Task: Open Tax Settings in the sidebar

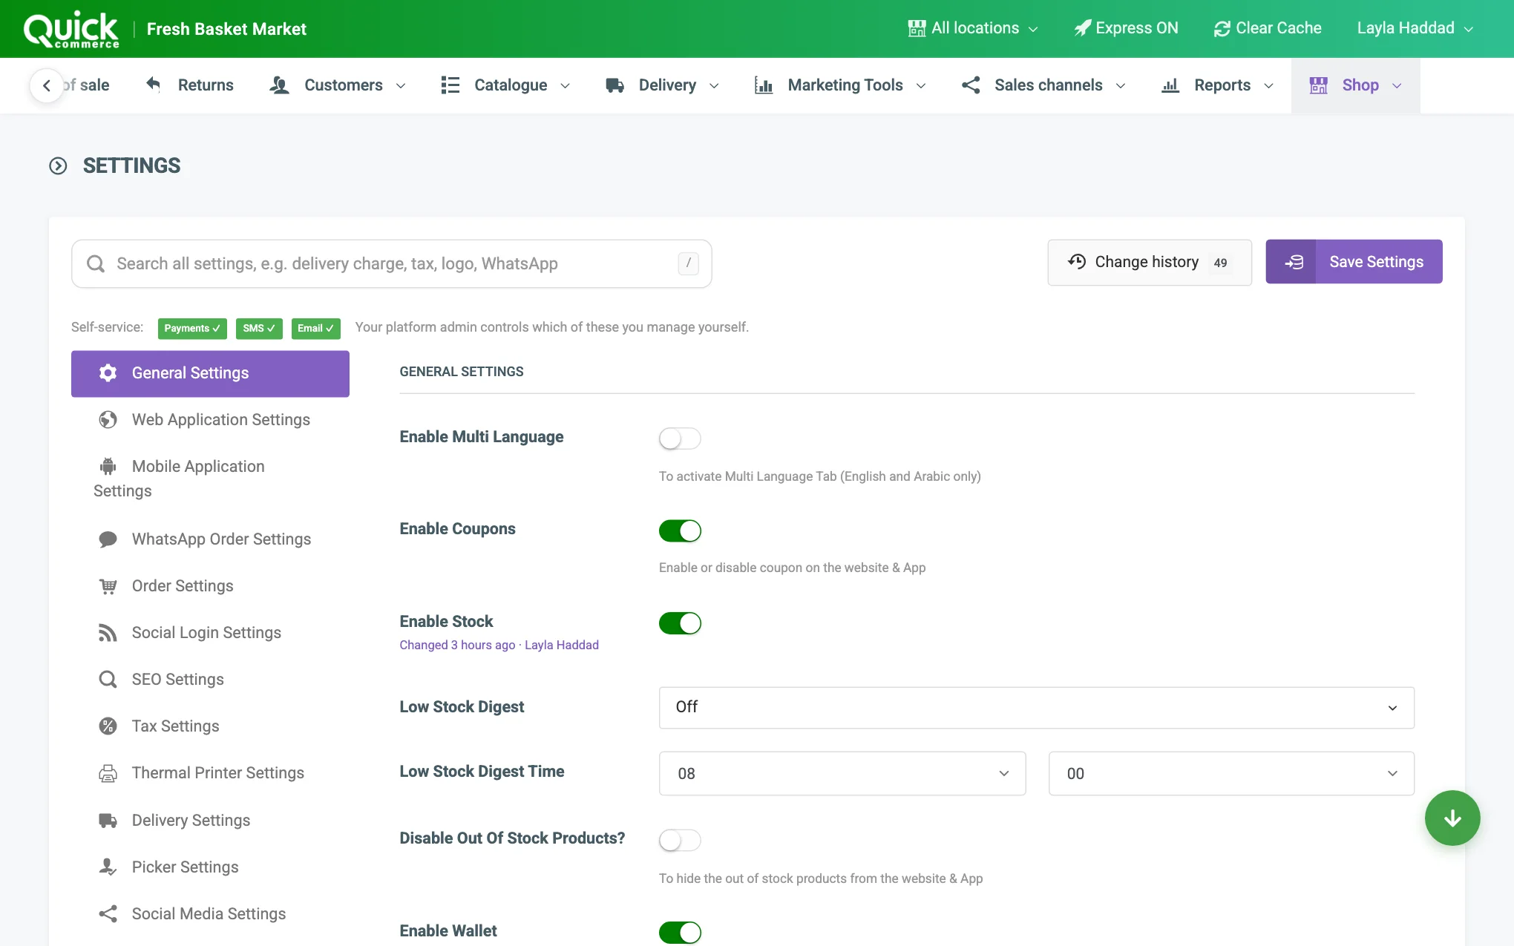Action: click(210, 726)
